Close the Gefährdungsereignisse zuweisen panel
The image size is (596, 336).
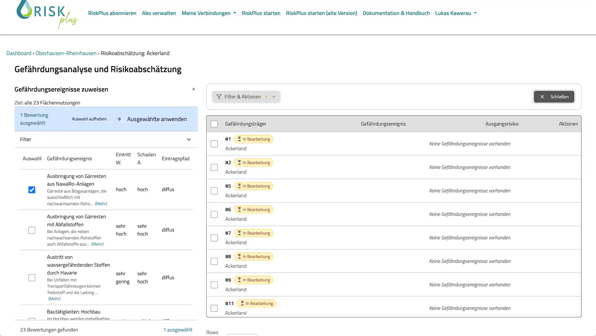(194, 89)
